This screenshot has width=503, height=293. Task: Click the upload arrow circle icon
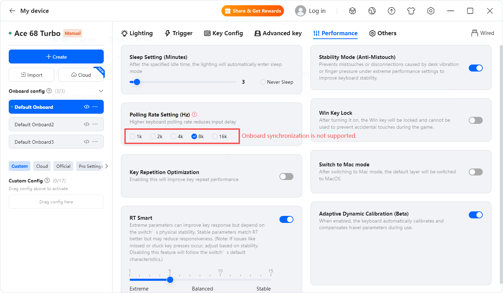point(392,11)
